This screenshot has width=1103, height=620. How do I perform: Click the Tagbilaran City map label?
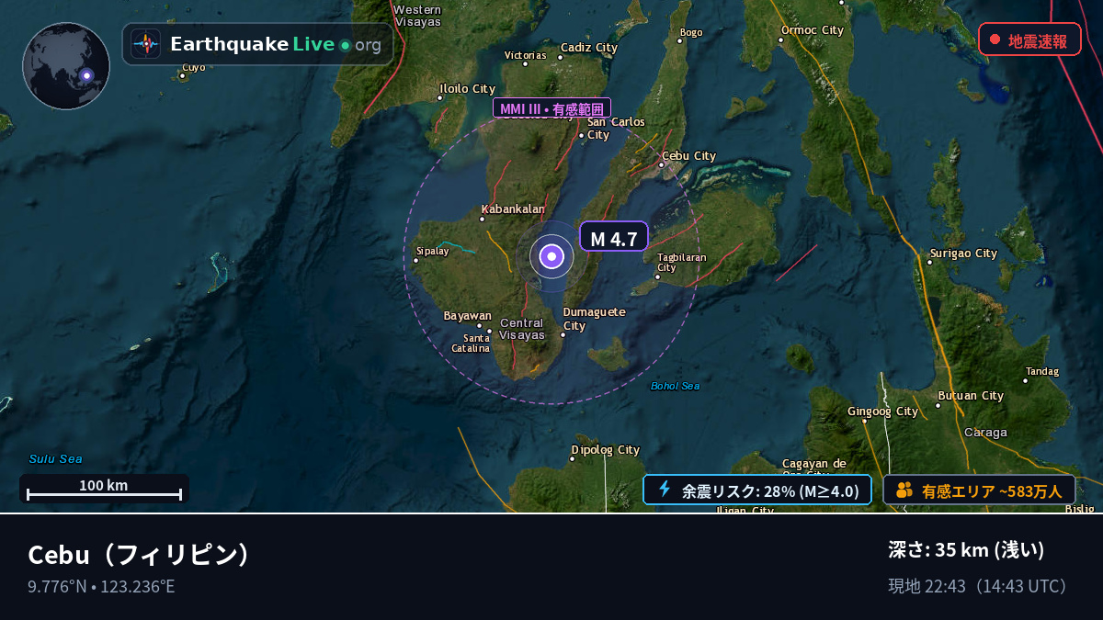(682, 263)
